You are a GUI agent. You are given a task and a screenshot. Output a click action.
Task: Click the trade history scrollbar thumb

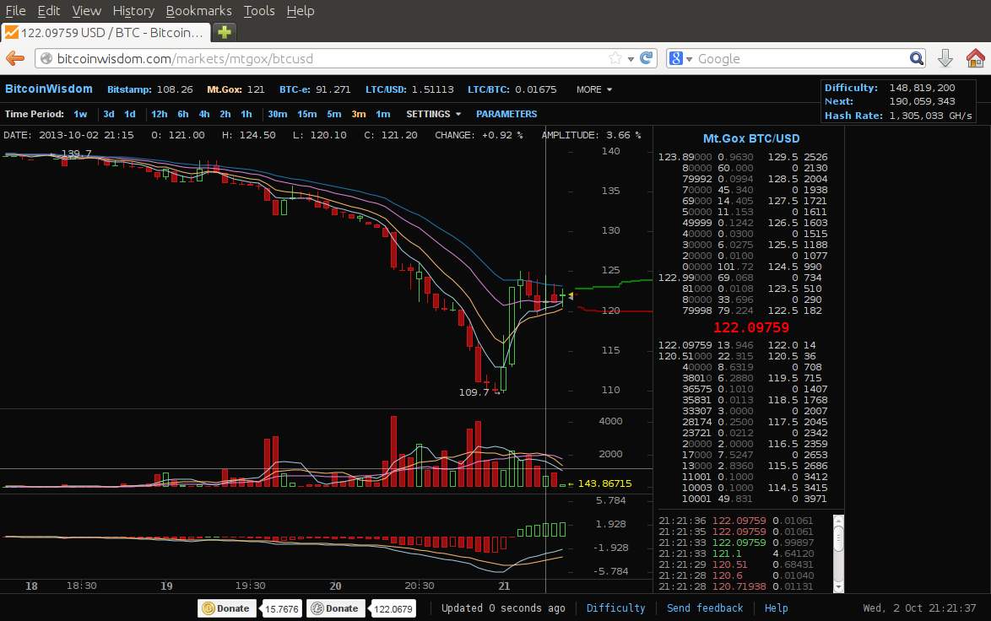839,539
